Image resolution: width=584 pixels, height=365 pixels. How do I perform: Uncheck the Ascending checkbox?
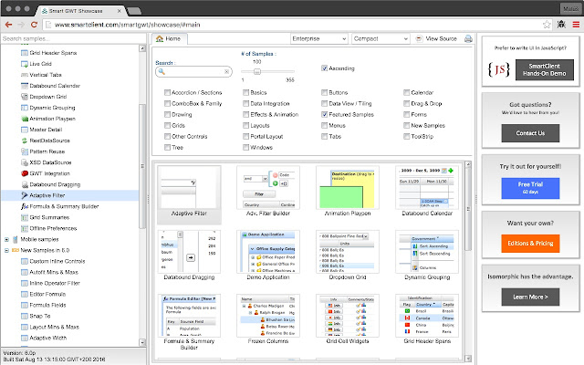click(325, 68)
